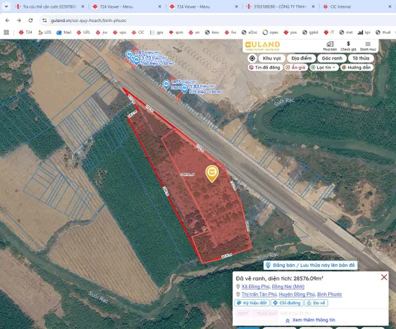Open the kpi bookmark
Screen dimensions: 396x329
coord(364,32)
